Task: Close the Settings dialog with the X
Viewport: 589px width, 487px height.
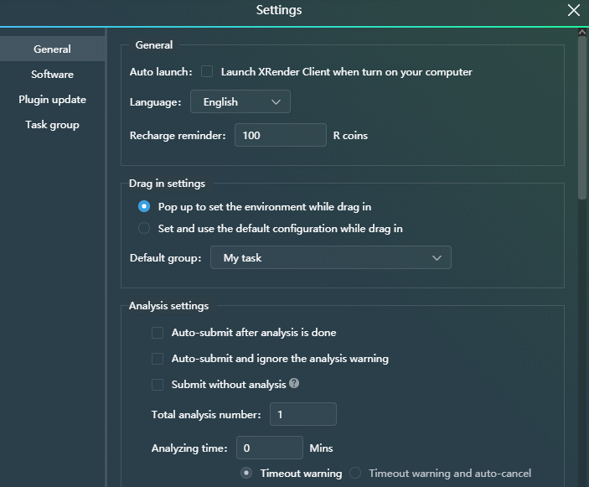Action: pos(574,11)
